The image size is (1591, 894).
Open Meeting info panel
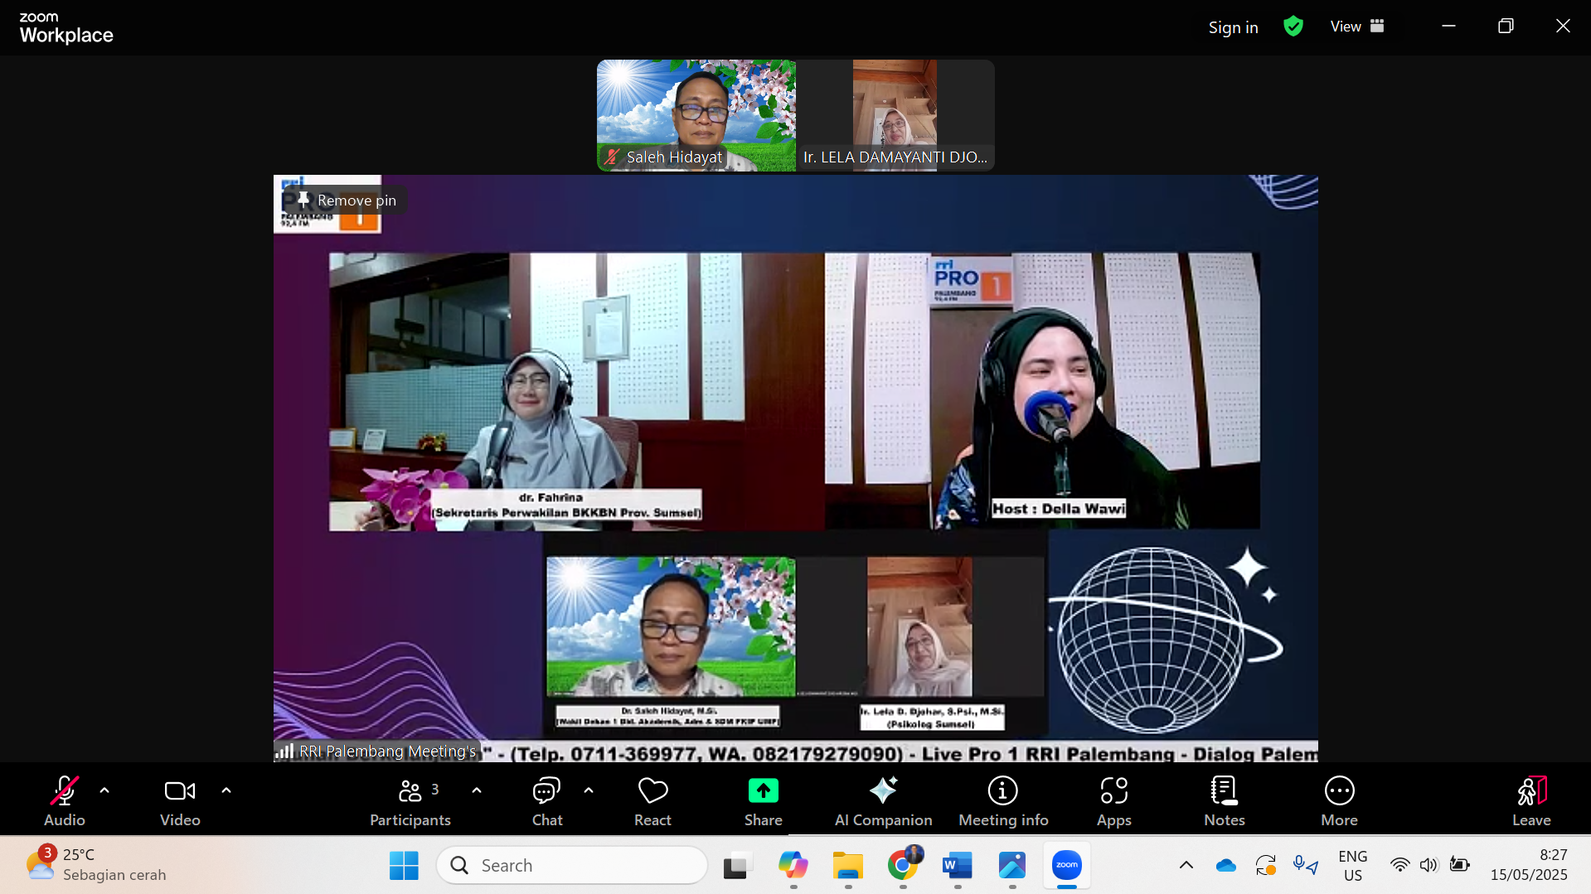[1002, 800]
